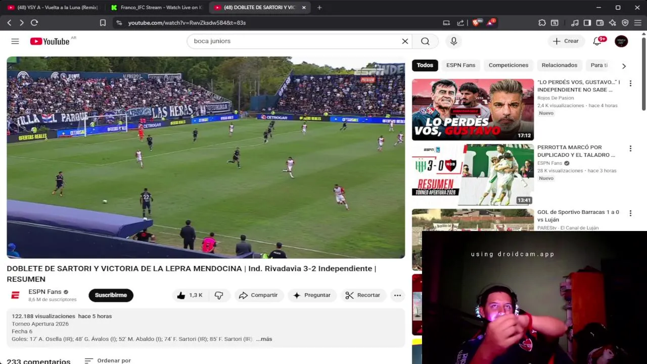647x364 pixels.
Task: Click the video title text DOBLETE DE SARTORI
Action: click(x=192, y=274)
